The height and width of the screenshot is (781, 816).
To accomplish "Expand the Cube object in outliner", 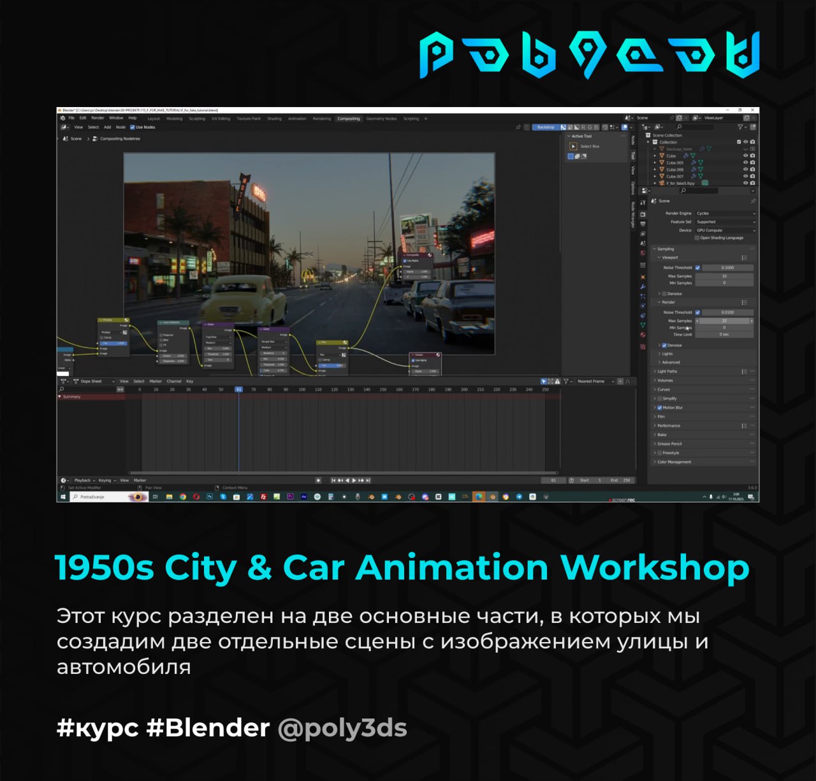I will click(655, 156).
